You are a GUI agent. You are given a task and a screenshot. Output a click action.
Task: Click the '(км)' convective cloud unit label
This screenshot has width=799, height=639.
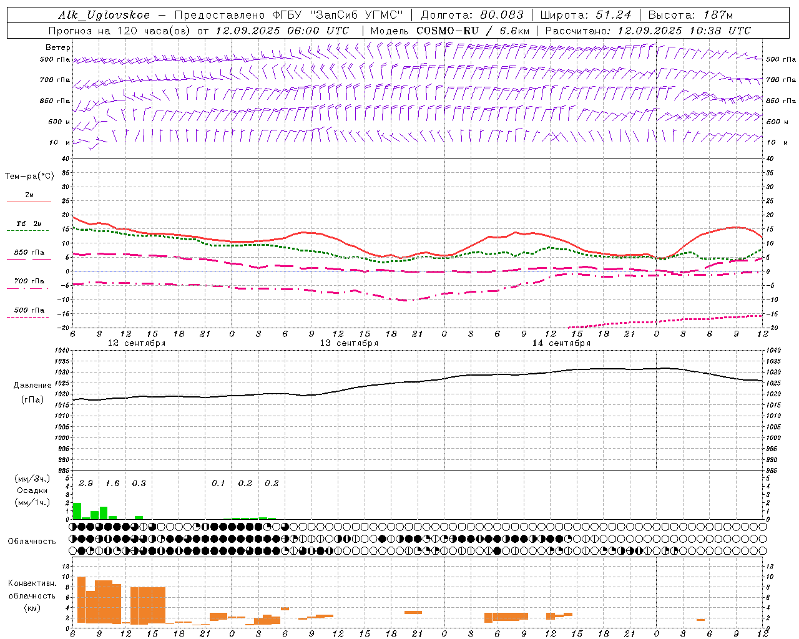point(32,608)
